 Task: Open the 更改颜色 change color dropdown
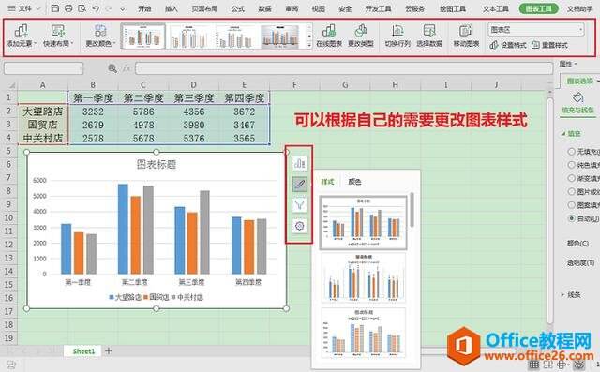[x=100, y=36]
